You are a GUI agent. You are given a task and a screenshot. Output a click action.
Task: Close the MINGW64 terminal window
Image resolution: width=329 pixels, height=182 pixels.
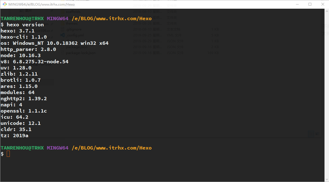323,4
